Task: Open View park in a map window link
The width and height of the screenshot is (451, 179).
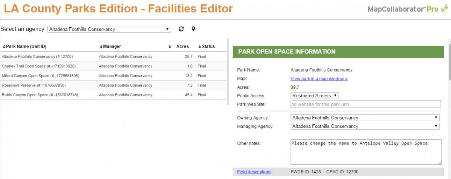Action: click(x=319, y=79)
